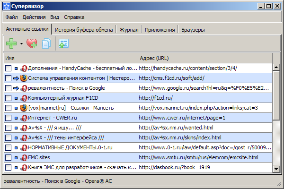
Task: Click Opera icon in НОРМАТИВНЫЕ ДОКУМЕНТЫ row
Action: coord(24,148)
